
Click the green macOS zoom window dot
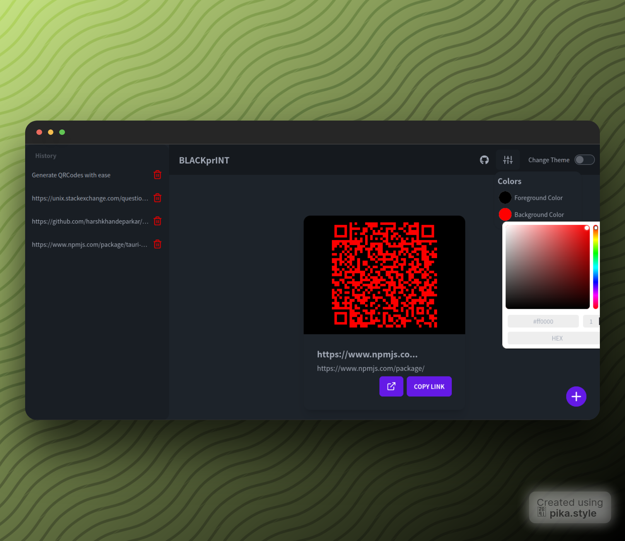(62, 132)
